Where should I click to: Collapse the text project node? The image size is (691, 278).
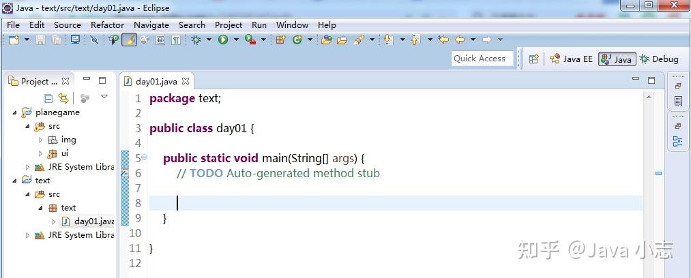point(14,181)
